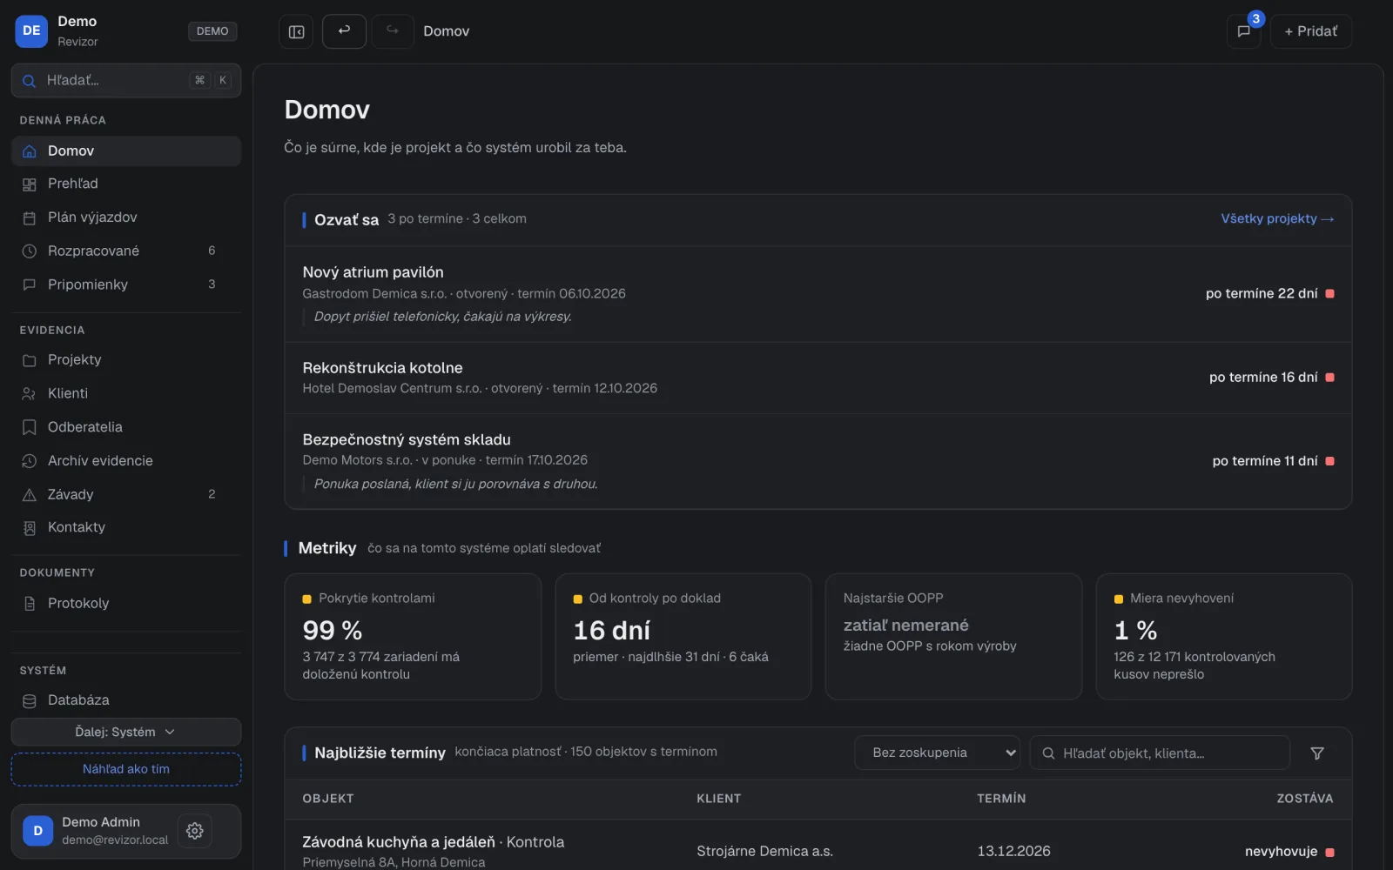Image resolution: width=1393 pixels, height=870 pixels.
Task: Open Protokoly documents
Action: [x=126, y=603]
